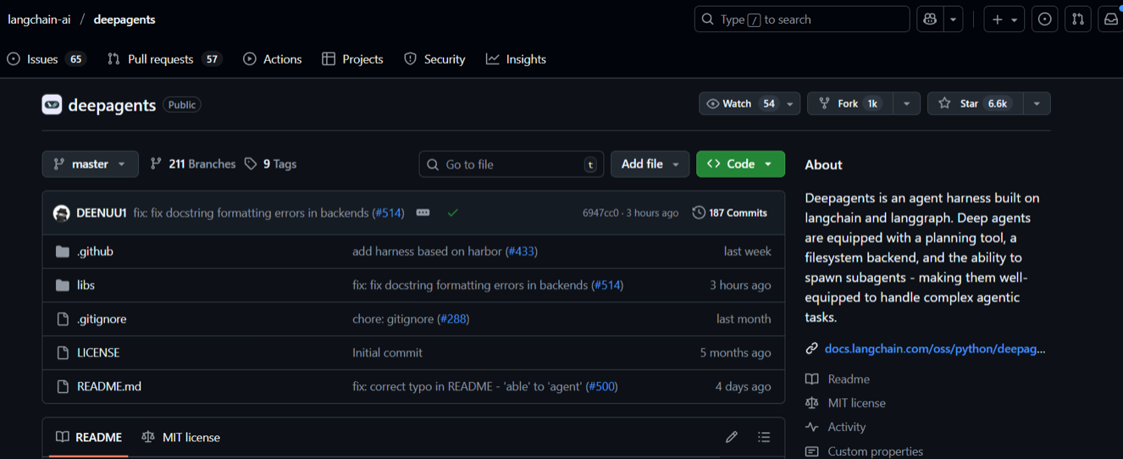The width and height of the screenshot is (1123, 459).
Task: Click the green check commit status icon
Action: click(453, 213)
